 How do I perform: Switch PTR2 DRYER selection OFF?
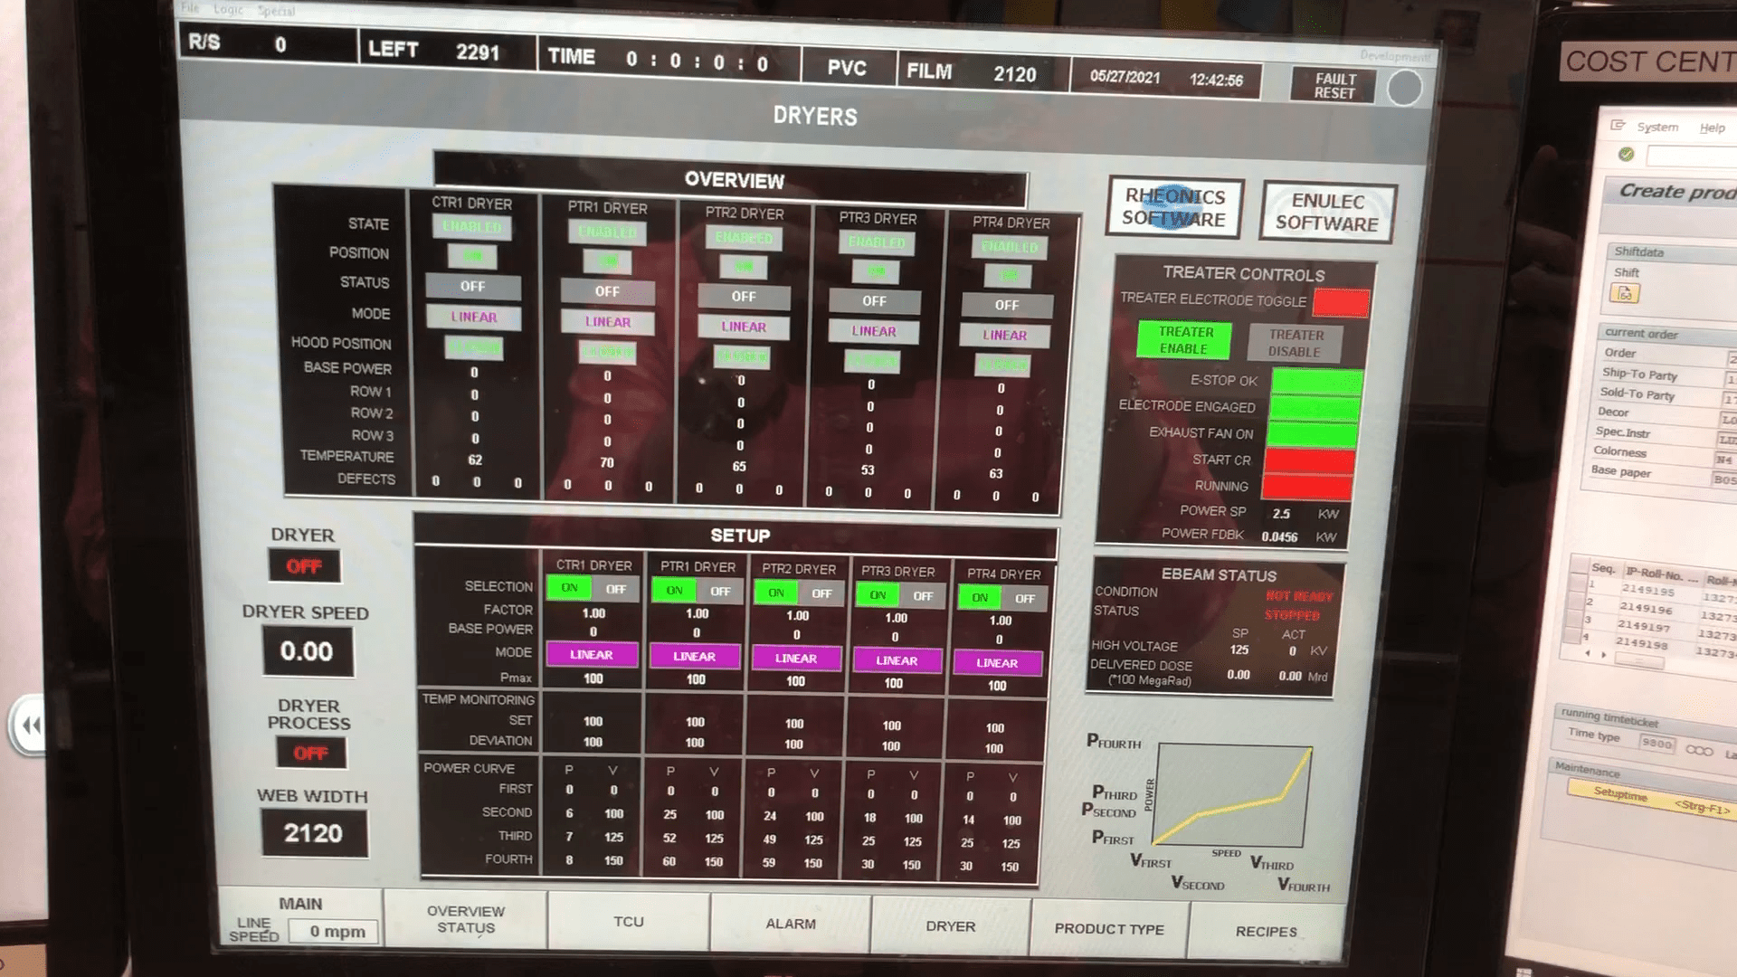point(821,594)
